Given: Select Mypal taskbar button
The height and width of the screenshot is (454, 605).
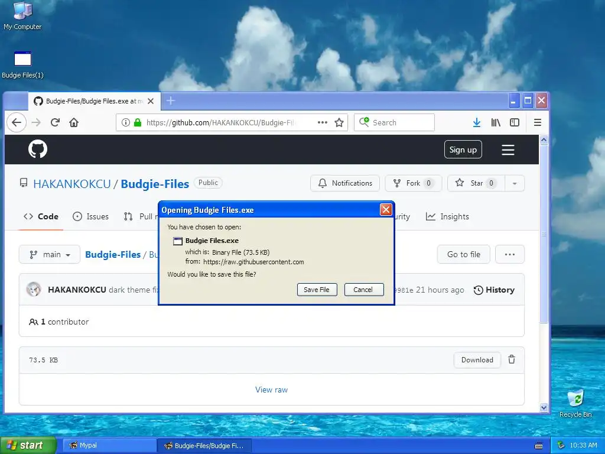Looking at the screenshot, I should point(109,446).
